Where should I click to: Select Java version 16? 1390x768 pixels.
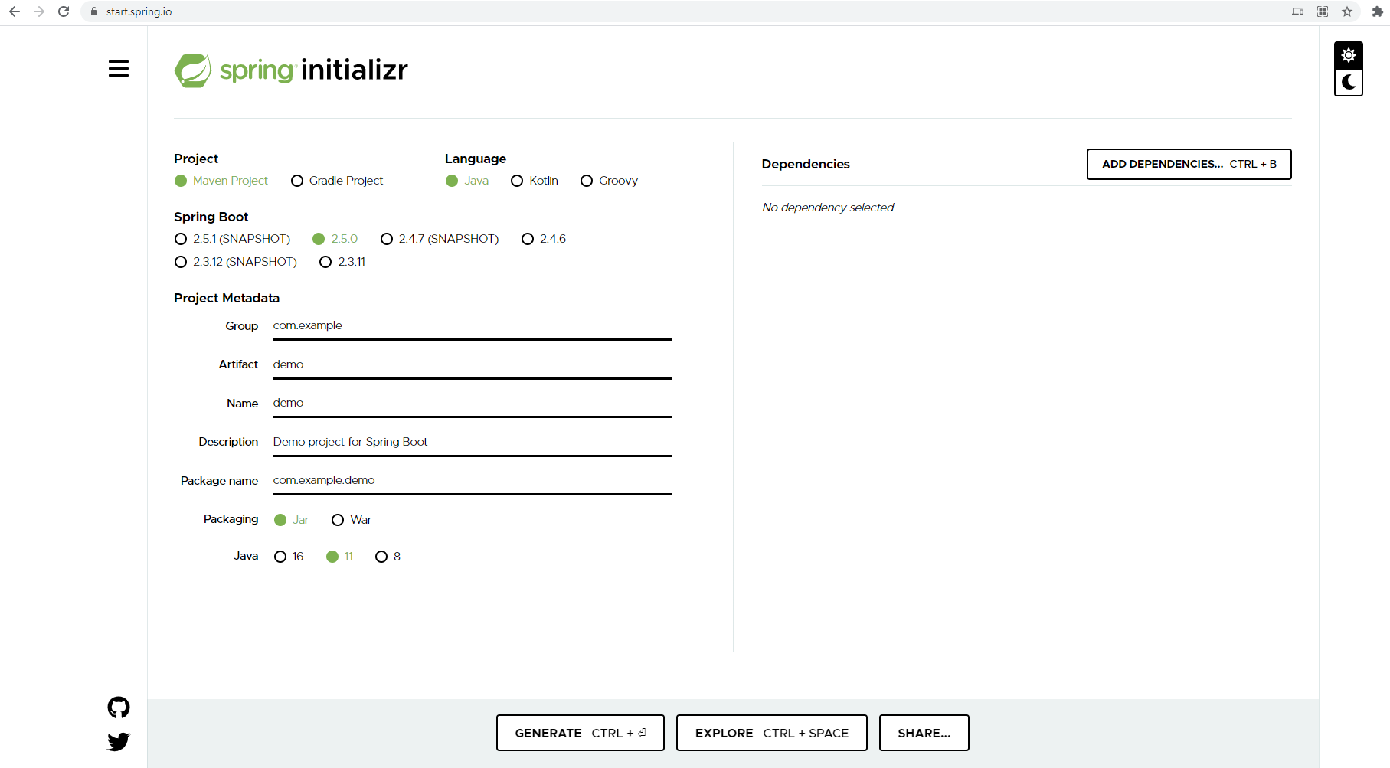pyautogui.click(x=289, y=557)
